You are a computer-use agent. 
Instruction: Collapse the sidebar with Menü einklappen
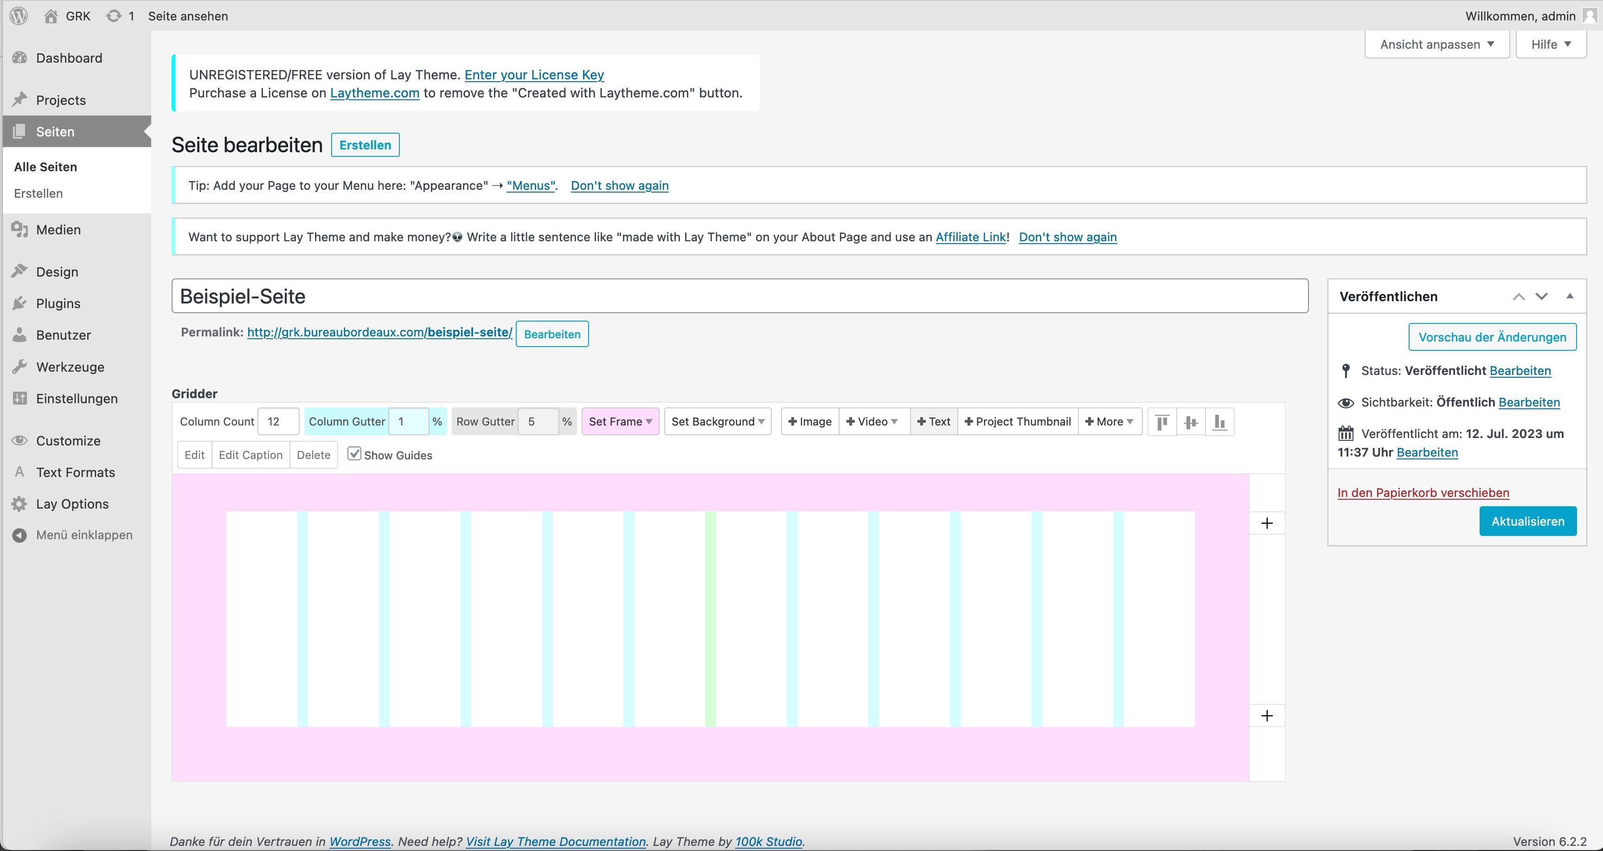tap(83, 535)
